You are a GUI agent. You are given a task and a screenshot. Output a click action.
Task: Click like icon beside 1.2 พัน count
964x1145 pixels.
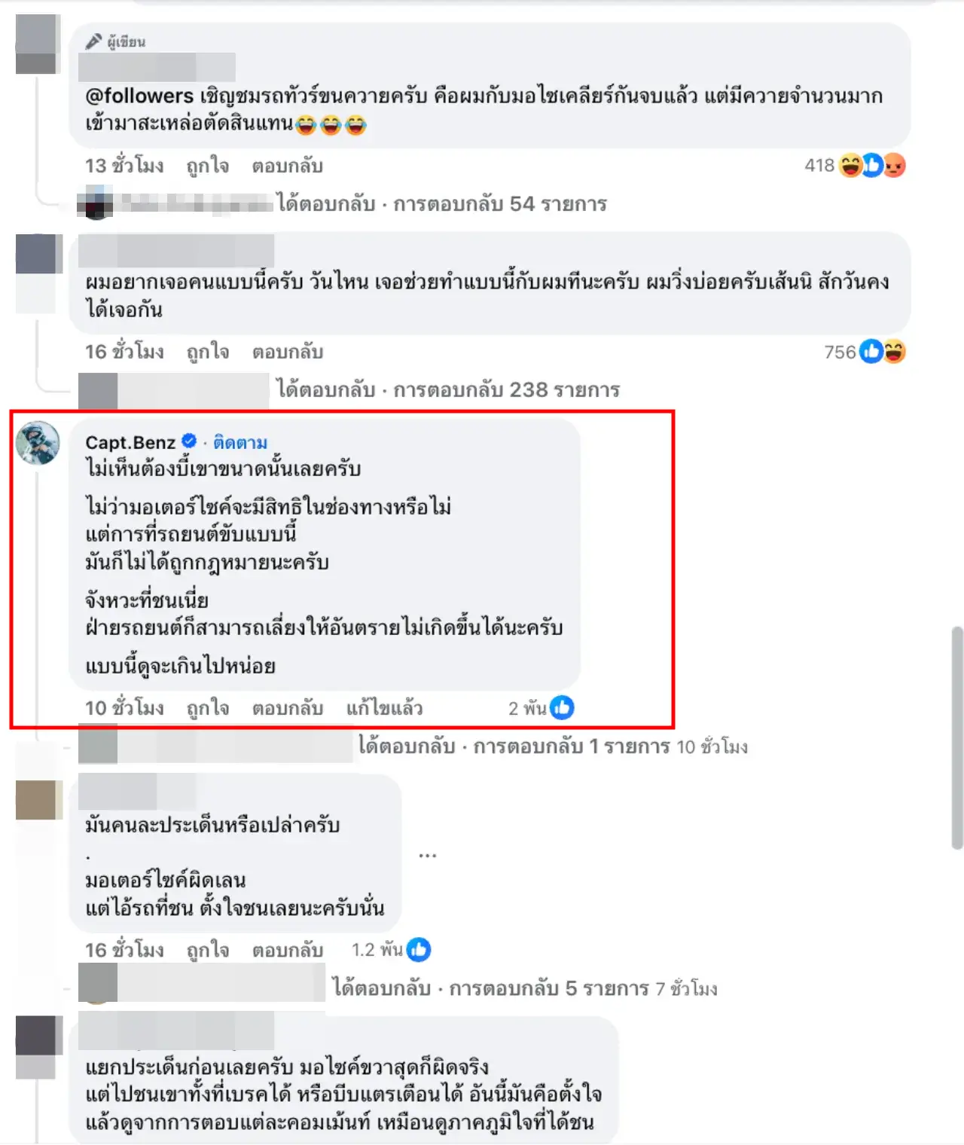click(419, 950)
